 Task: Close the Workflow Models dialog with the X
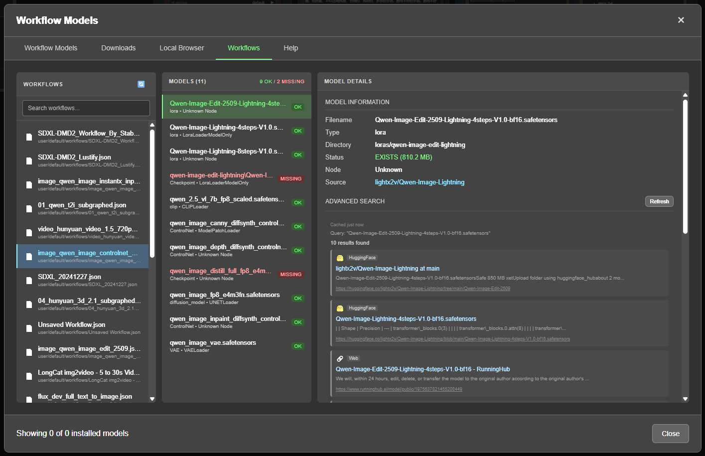681,20
